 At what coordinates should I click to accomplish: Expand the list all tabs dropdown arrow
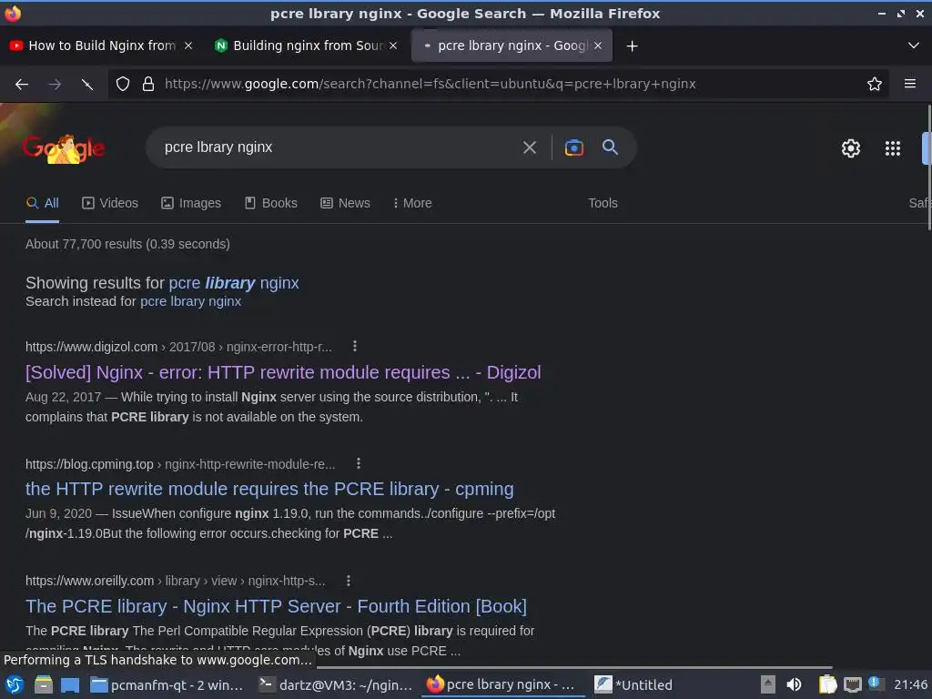(x=913, y=46)
